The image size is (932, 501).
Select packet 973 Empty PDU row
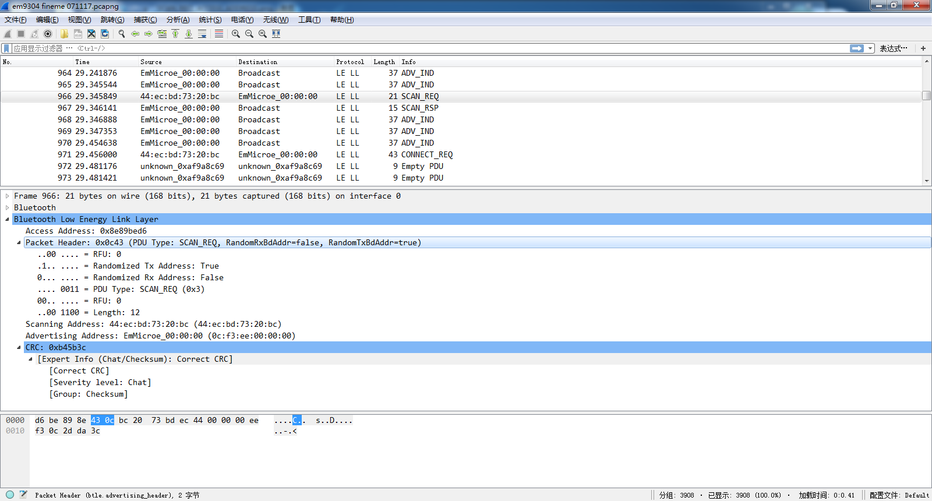[461, 178]
